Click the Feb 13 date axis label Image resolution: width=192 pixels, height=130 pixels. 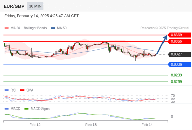[x=91, y=125]
